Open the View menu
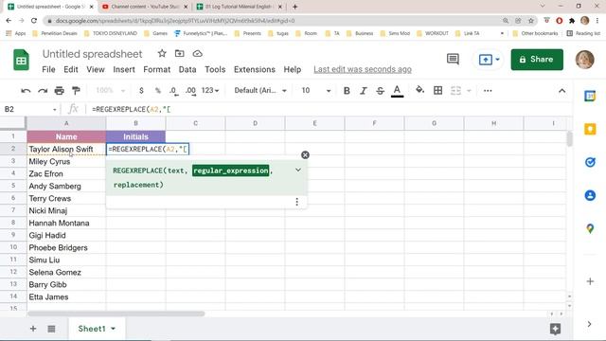606x341 pixels. pos(96,69)
